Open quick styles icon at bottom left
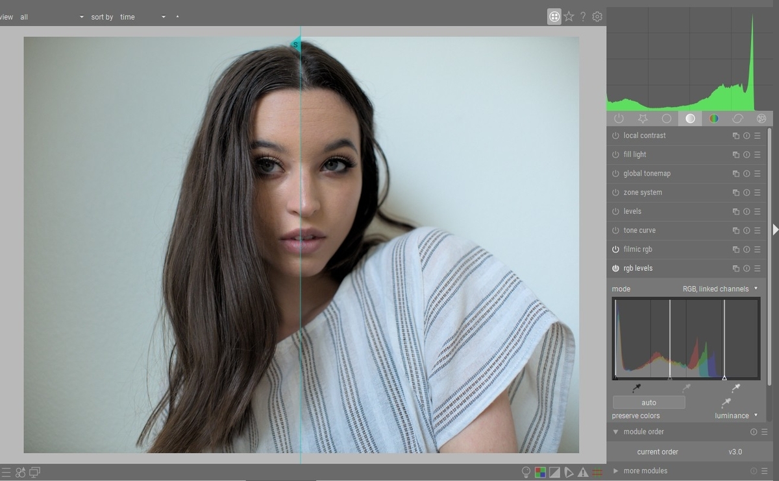 click(x=21, y=473)
